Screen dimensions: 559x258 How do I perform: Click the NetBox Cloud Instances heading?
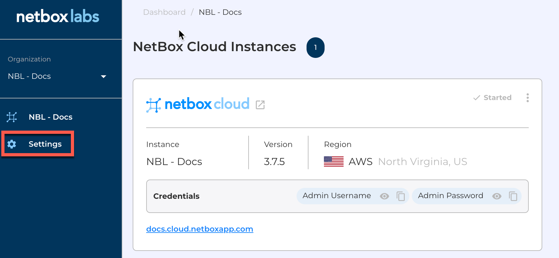point(214,47)
